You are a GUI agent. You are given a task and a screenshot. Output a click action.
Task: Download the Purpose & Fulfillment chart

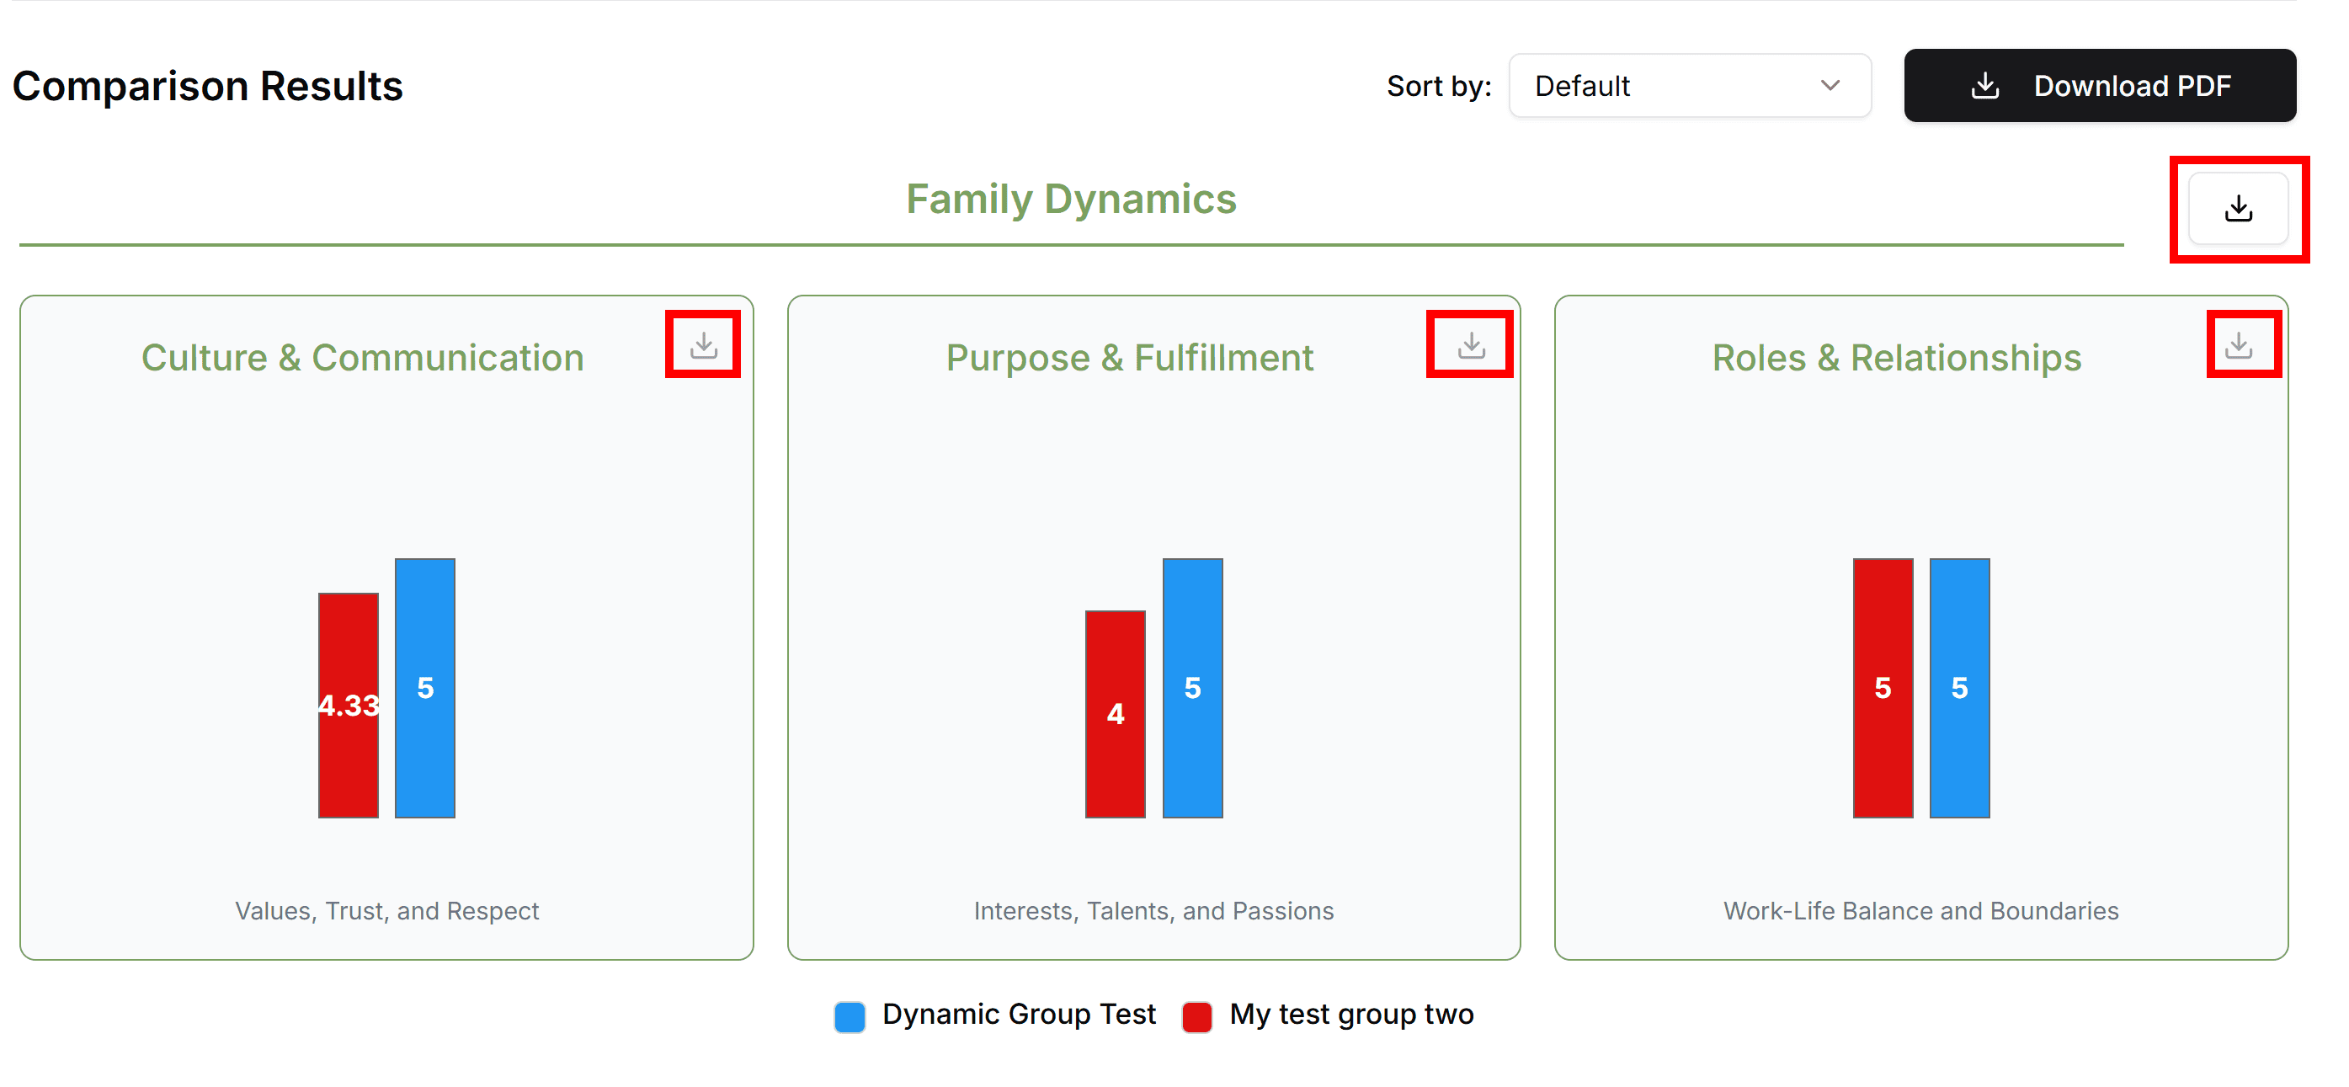pyautogui.click(x=1470, y=345)
